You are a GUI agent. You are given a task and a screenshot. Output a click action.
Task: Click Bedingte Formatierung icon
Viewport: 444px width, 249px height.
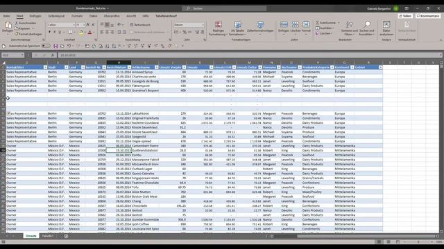click(x=219, y=25)
